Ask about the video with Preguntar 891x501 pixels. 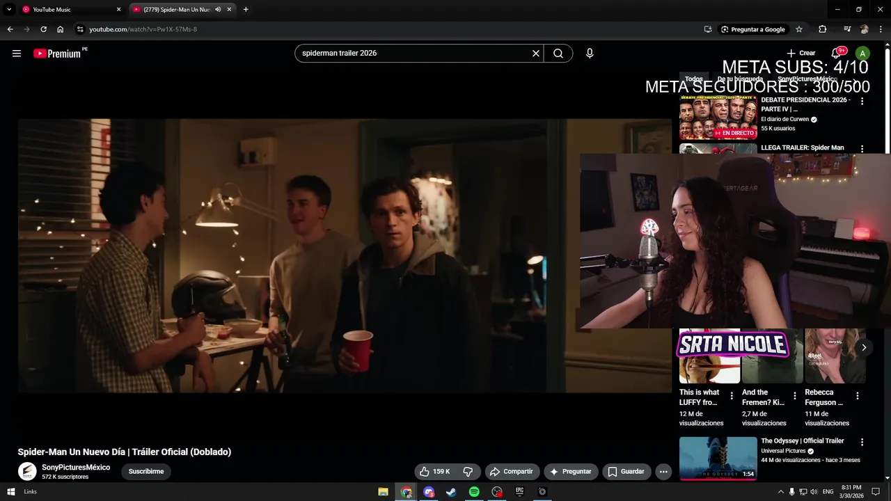pos(571,471)
